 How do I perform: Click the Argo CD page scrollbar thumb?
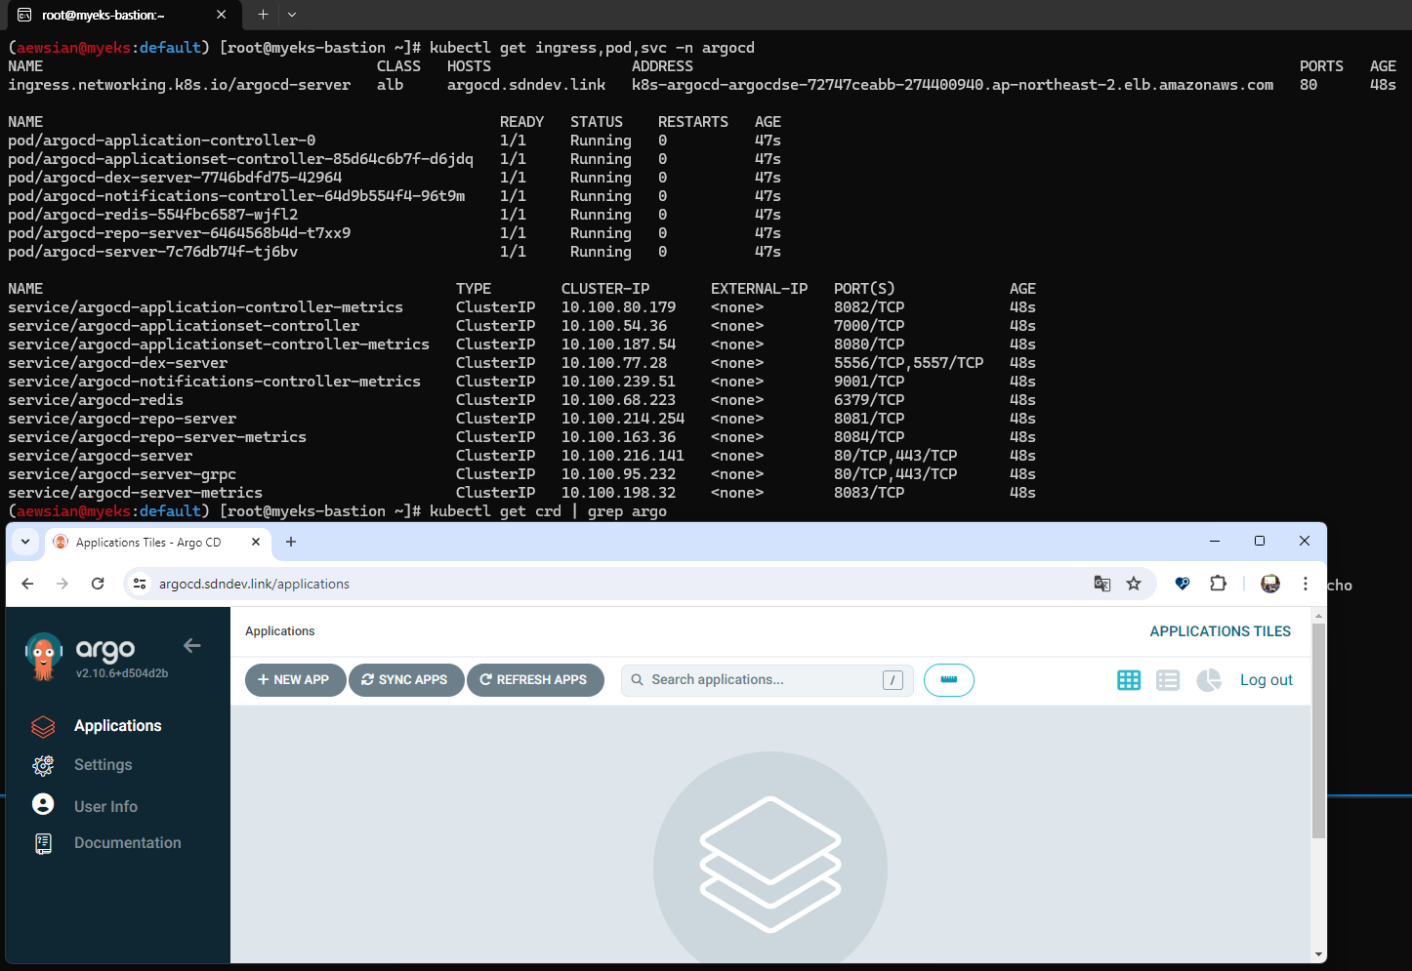[x=1319, y=730]
